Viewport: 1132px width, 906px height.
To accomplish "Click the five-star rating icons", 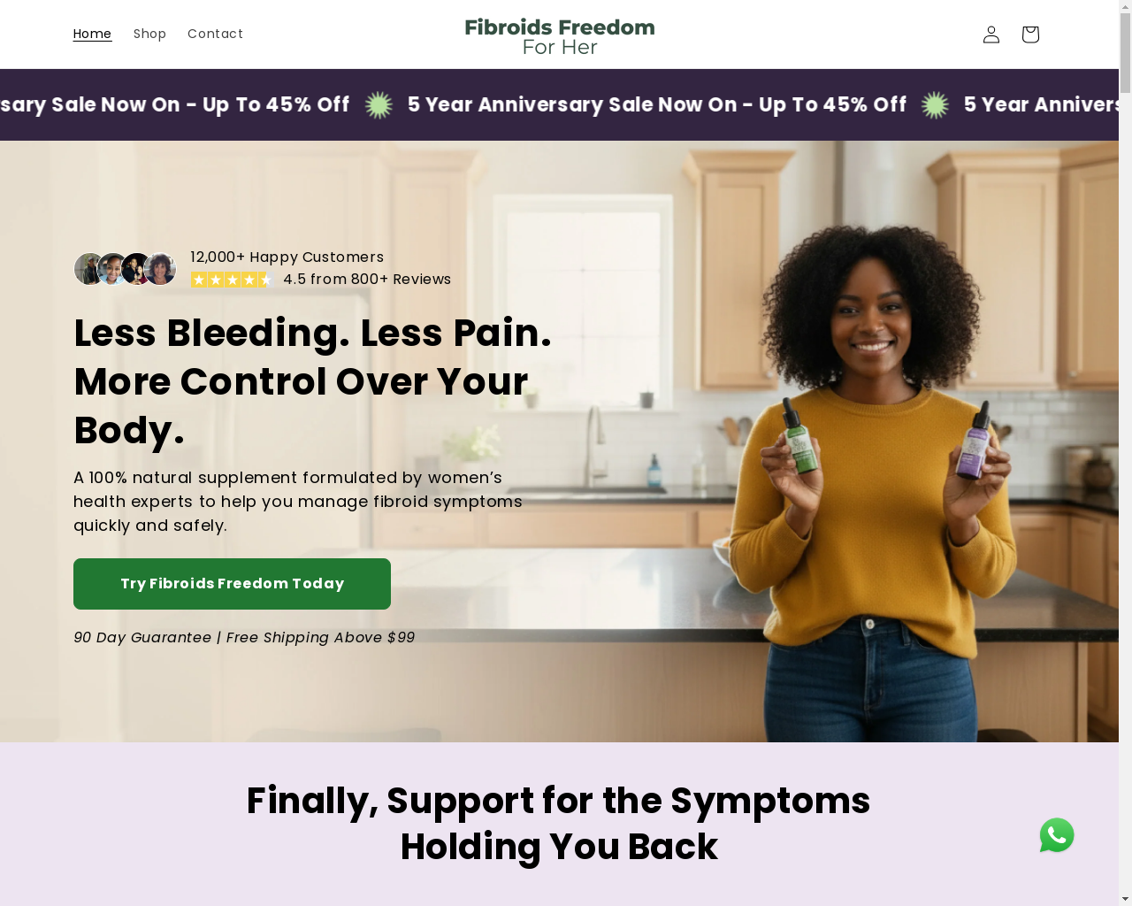I will (232, 280).
